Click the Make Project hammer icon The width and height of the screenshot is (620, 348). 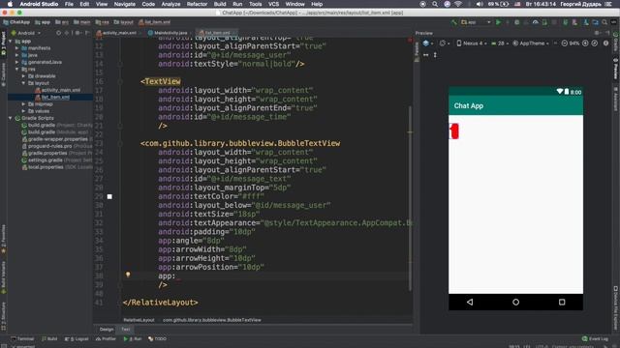454,22
